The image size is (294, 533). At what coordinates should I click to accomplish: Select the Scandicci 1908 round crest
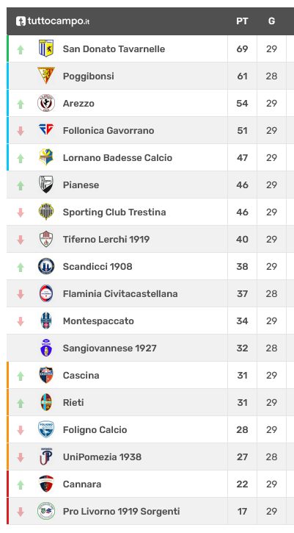(46, 266)
